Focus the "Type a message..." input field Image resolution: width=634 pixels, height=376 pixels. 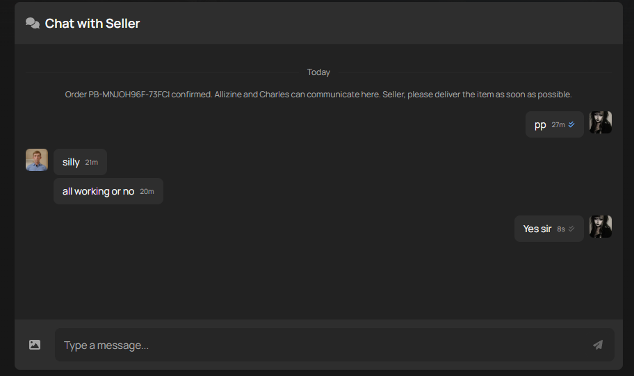tap(320, 345)
